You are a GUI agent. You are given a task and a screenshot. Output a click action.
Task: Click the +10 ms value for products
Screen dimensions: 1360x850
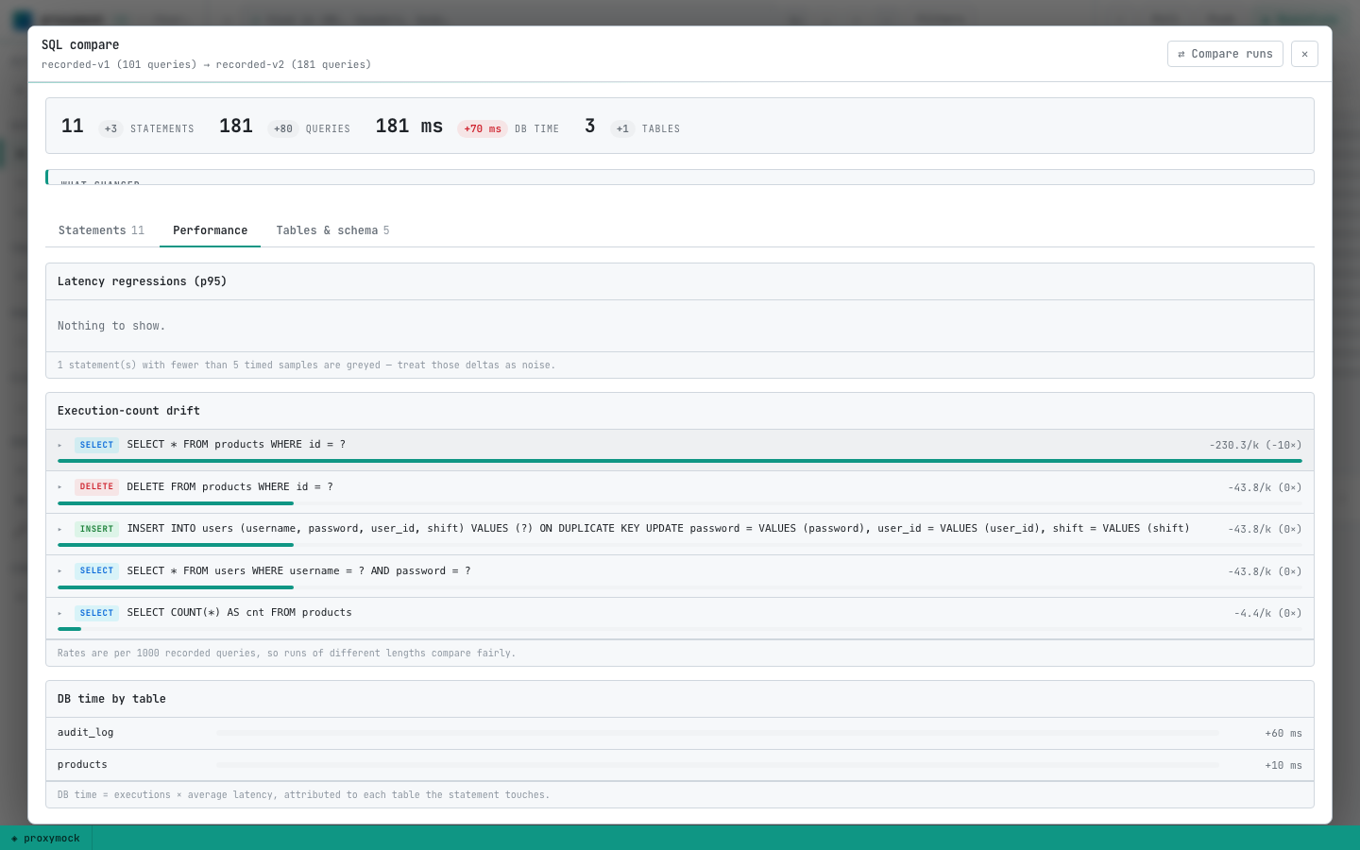coord(1283,765)
